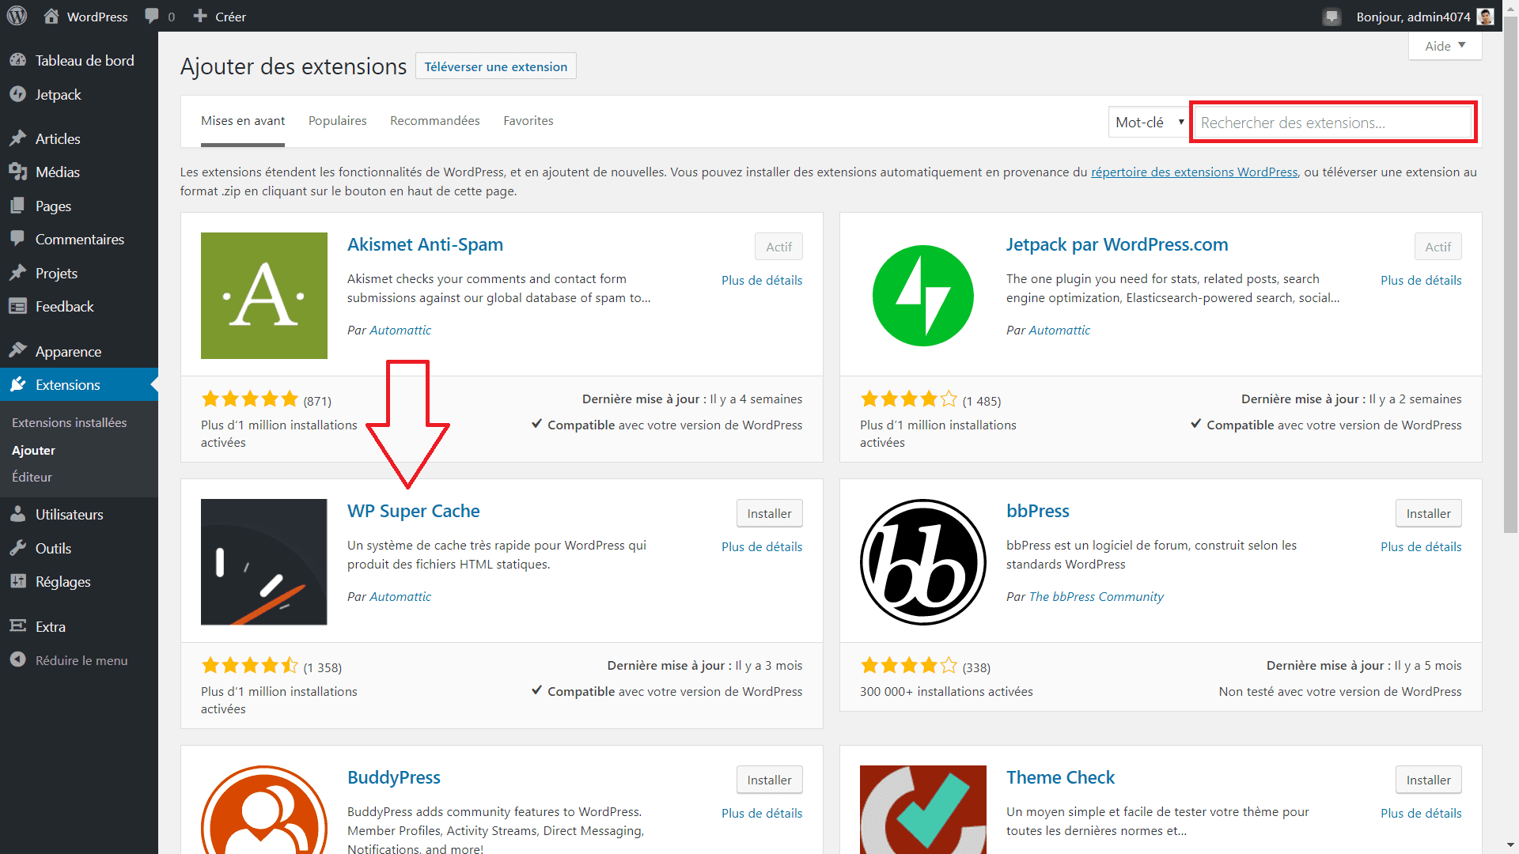Open the BuddyPress title link
The height and width of the screenshot is (854, 1519).
pos(394,777)
